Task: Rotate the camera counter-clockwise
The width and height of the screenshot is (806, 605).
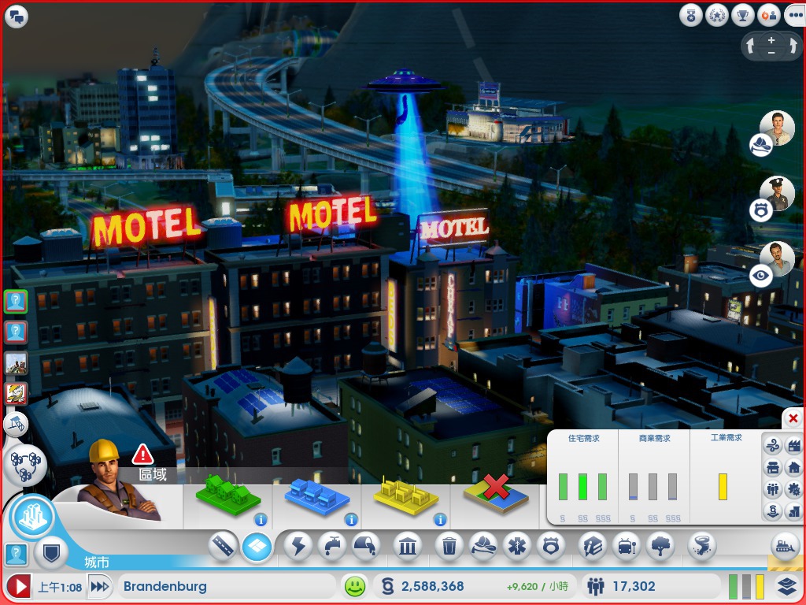Action: pyautogui.click(x=751, y=46)
